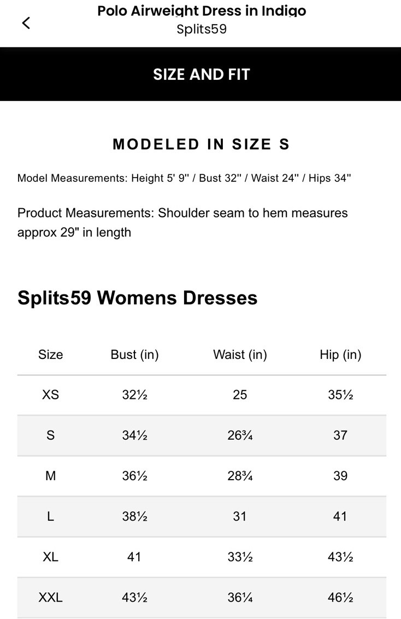401x619 pixels.
Task: Click the Bust (in) column header
Action: pos(134,355)
